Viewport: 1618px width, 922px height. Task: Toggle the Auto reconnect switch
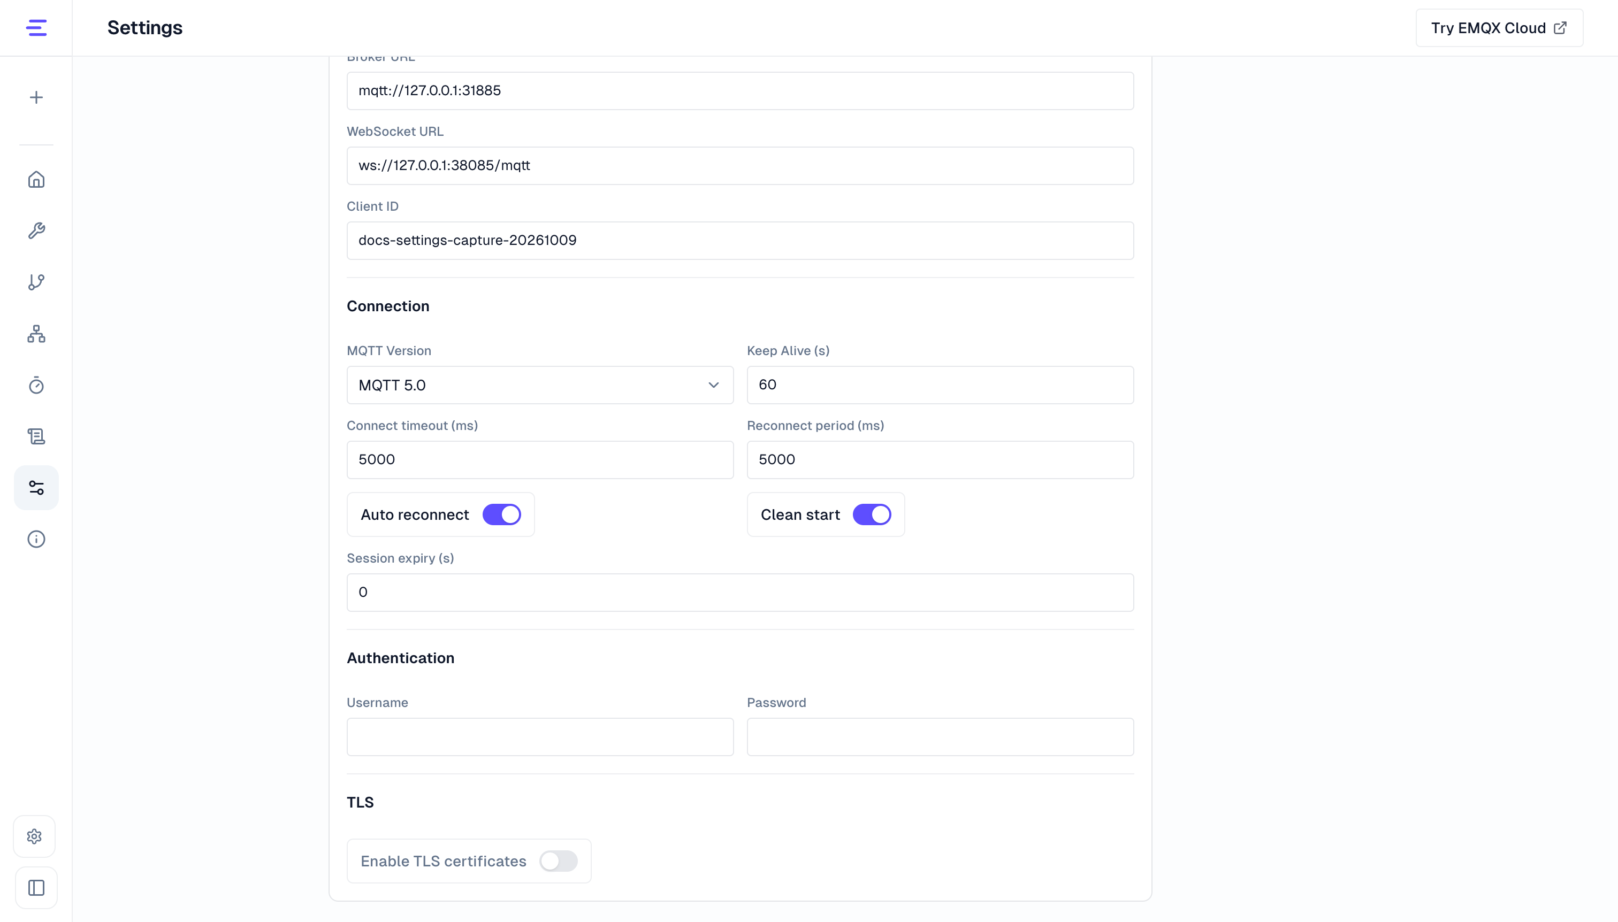[x=502, y=515]
